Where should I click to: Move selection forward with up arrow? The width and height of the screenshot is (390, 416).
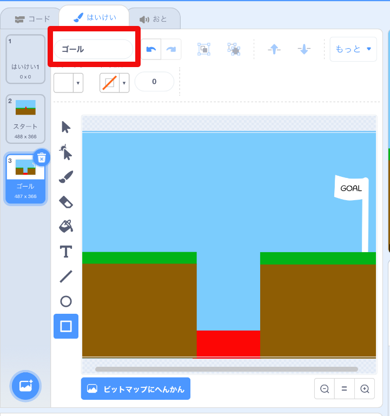[274, 49]
